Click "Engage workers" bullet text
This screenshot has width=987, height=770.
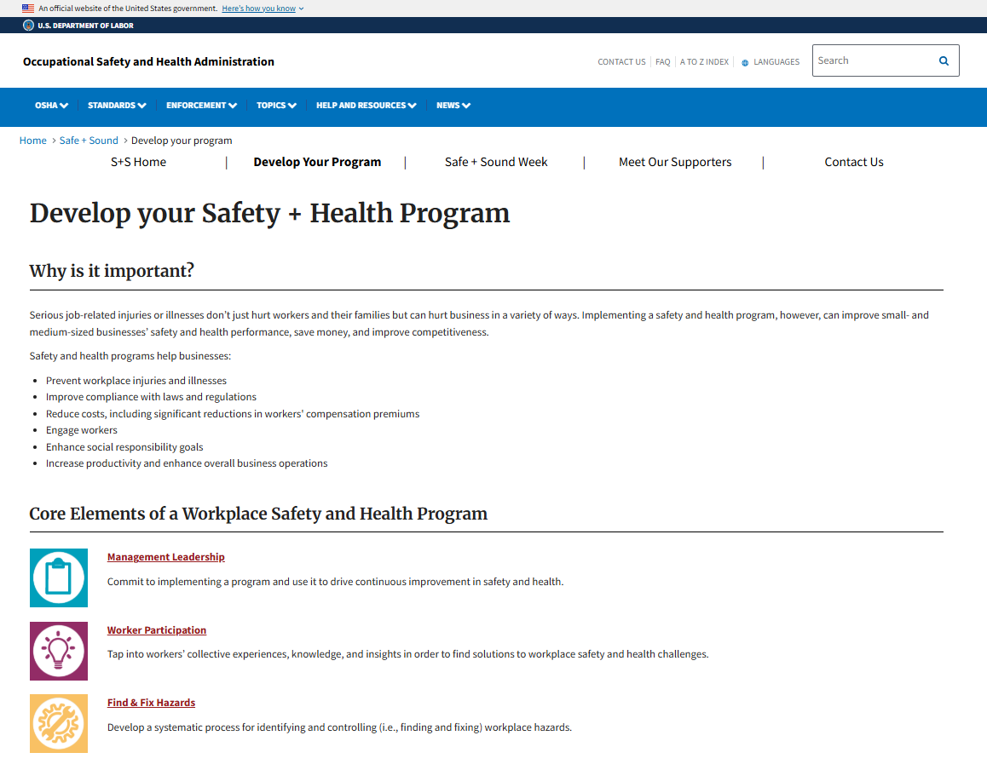81,430
